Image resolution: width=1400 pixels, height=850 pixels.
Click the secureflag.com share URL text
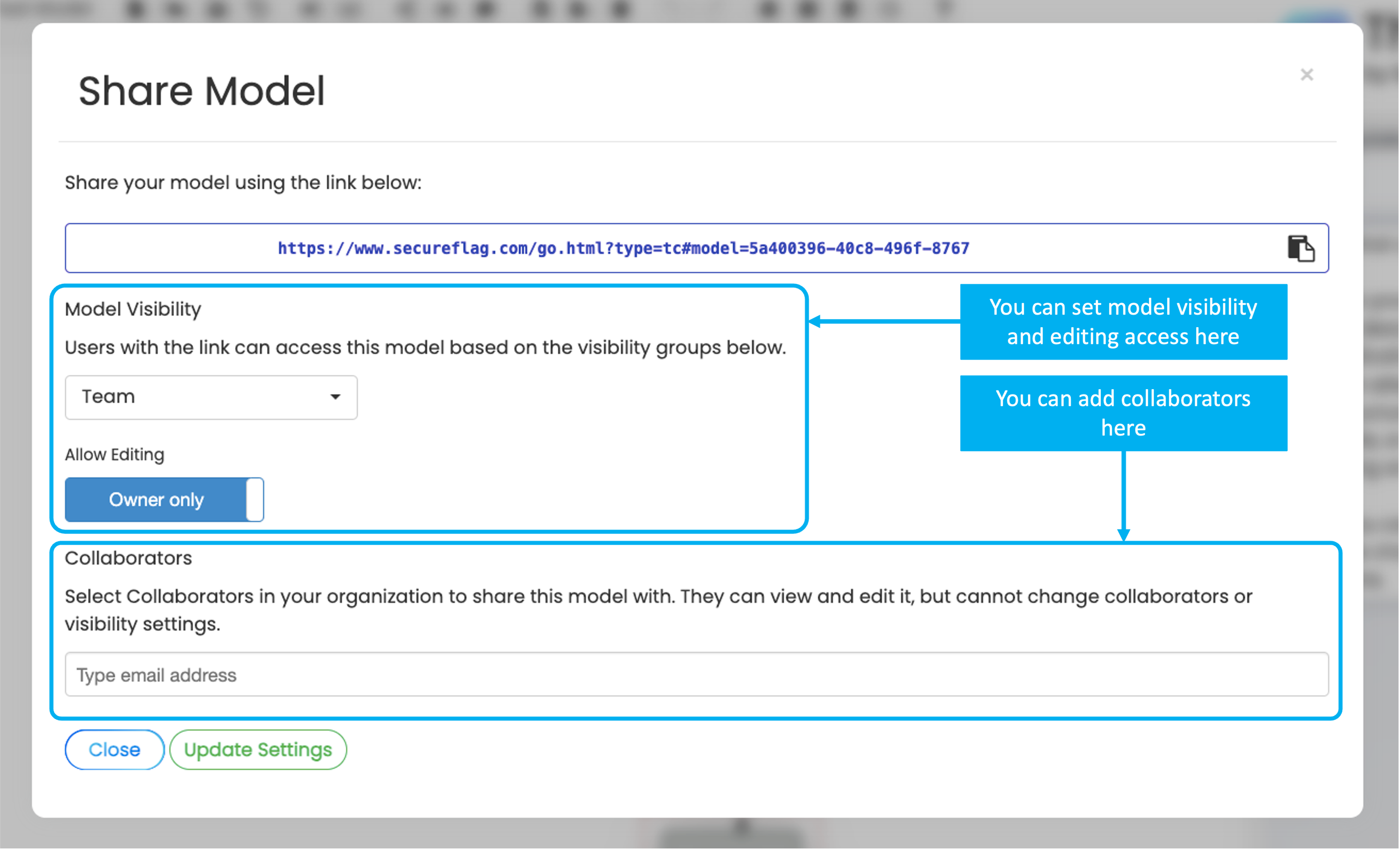[x=623, y=248]
